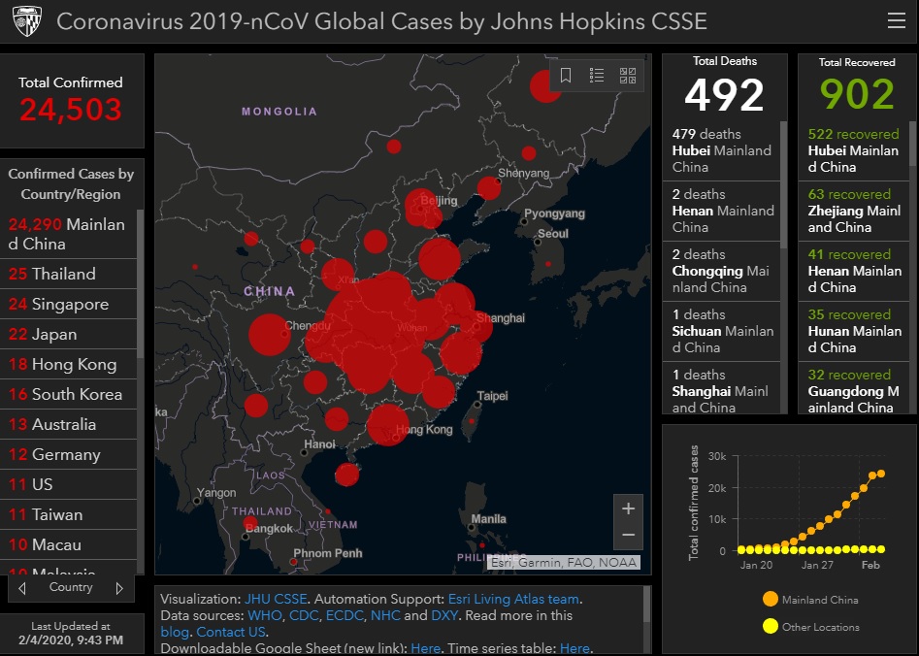Image resolution: width=919 pixels, height=656 pixels.
Task: Click the red circle over Bangkok, Thailand
Action: (x=250, y=523)
